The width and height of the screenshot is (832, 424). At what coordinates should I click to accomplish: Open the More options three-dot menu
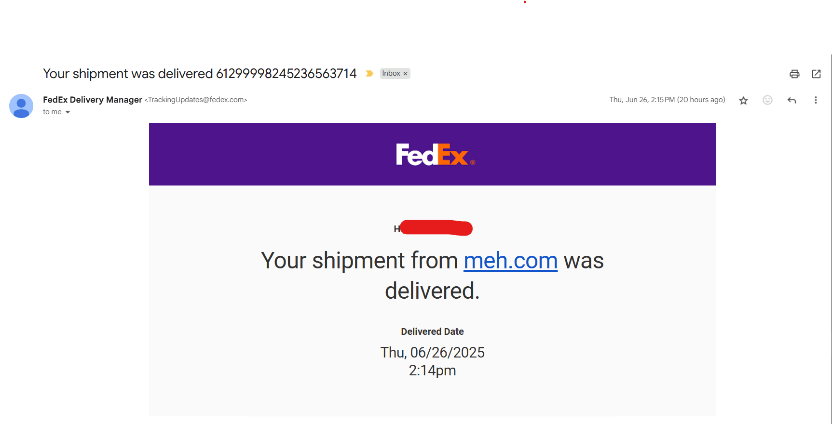coord(816,100)
